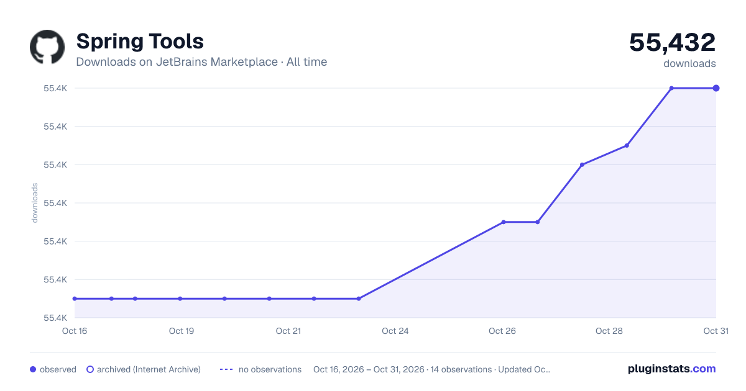Click the GitHub logo avatar

point(47,47)
